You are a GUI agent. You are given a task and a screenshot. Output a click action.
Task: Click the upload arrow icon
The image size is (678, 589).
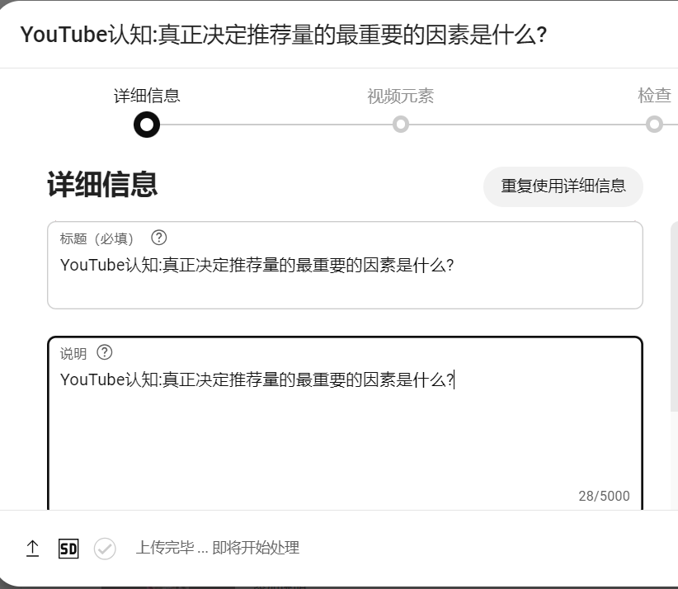[33, 548]
